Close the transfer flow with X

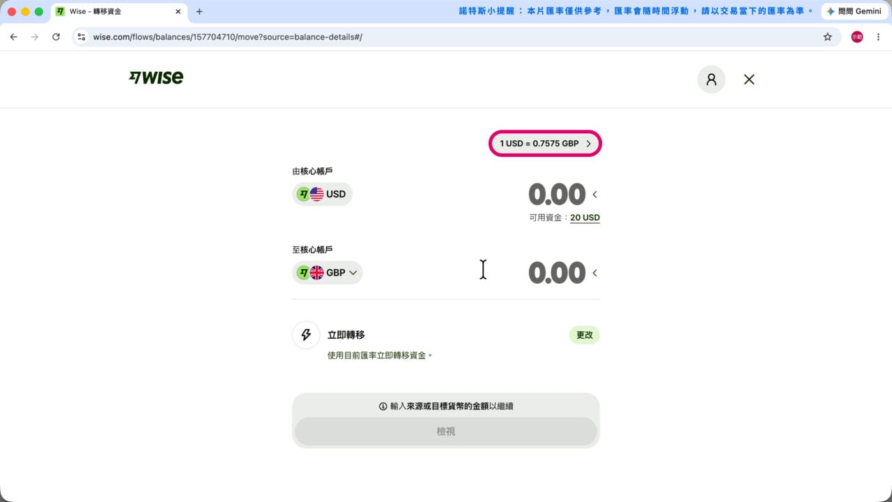pos(749,79)
